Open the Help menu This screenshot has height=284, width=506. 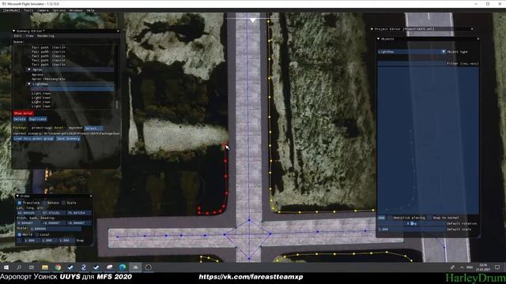coord(90,10)
